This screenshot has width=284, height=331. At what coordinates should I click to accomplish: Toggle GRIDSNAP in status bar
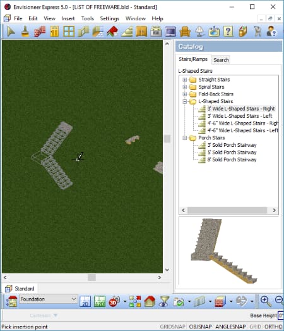pos(173,327)
